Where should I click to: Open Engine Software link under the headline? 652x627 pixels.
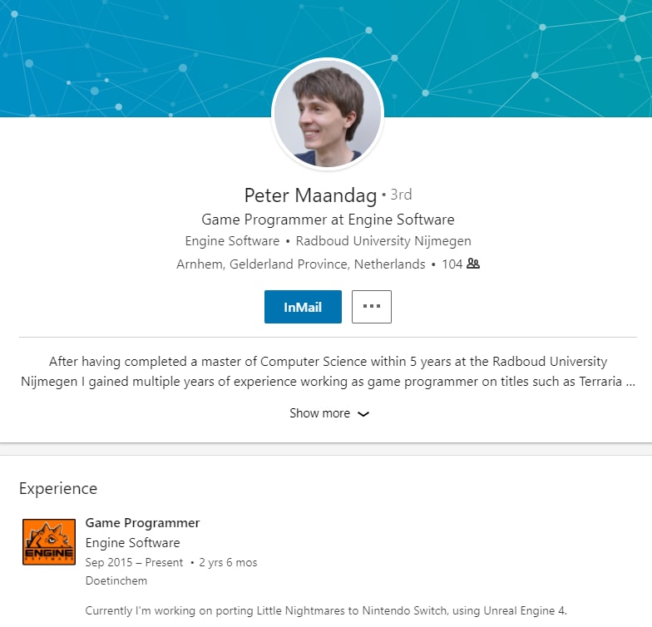coord(232,241)
